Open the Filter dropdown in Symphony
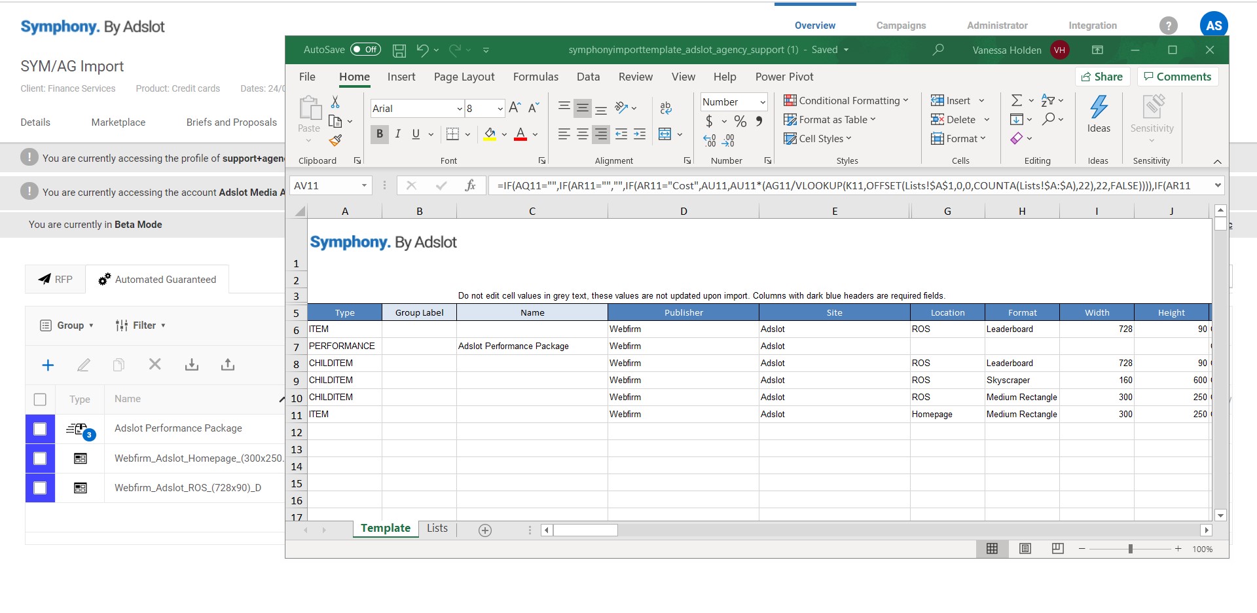This screenshot has width=1257, height=613. (140, 325)
